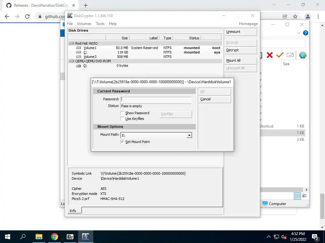This screenshot has width=325, height=243.
Task: Click the Red Hat VirtIO disk icon
Action: tap(71, 43)
